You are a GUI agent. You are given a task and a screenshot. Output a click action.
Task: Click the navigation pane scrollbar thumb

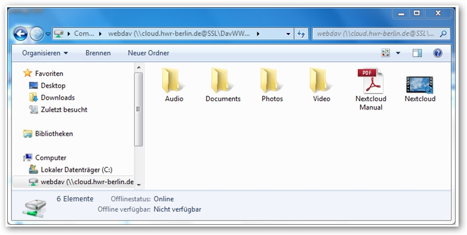click(x=139, y=109)
